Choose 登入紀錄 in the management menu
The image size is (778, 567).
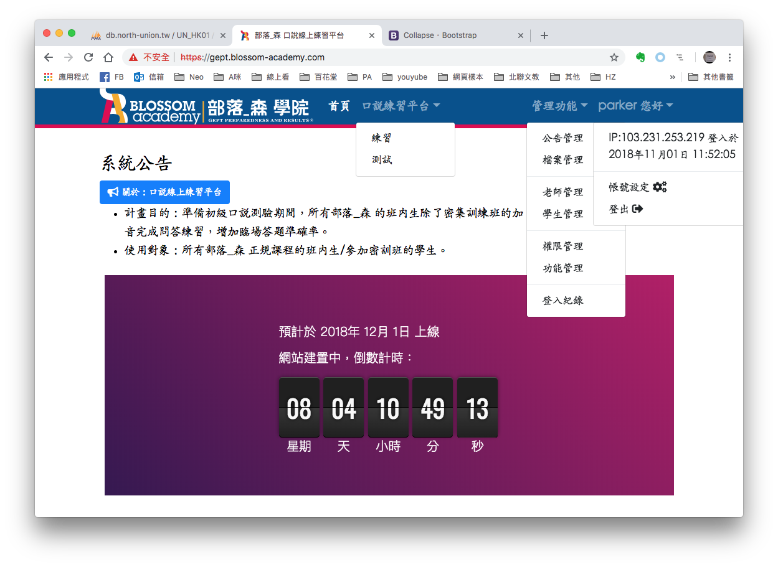pos(562,301)
